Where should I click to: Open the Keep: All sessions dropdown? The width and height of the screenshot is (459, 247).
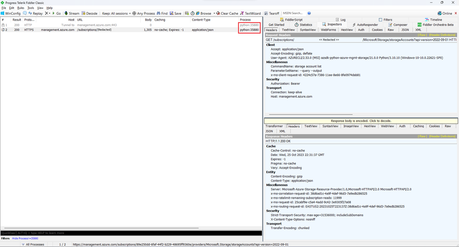(116, 13)
